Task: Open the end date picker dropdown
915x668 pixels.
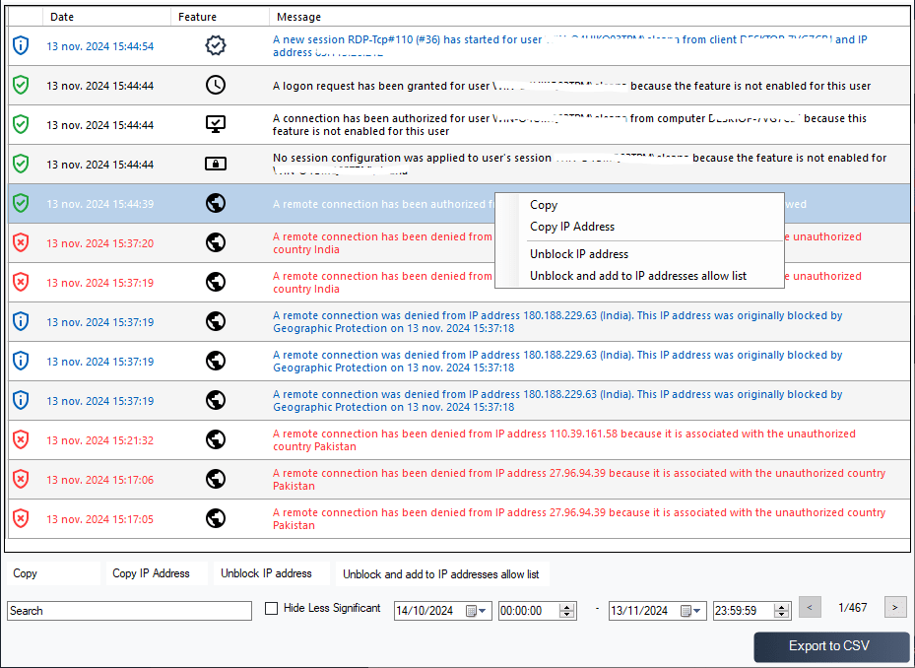Action: (x=693, y=610)
